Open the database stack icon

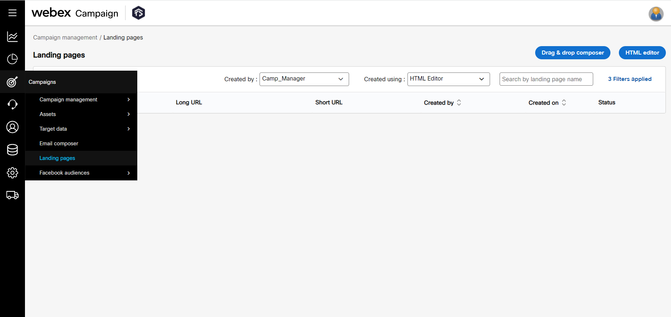12,150
